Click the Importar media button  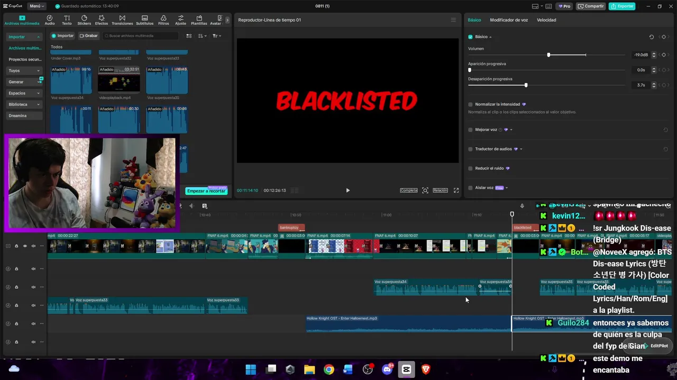(62, 36)
